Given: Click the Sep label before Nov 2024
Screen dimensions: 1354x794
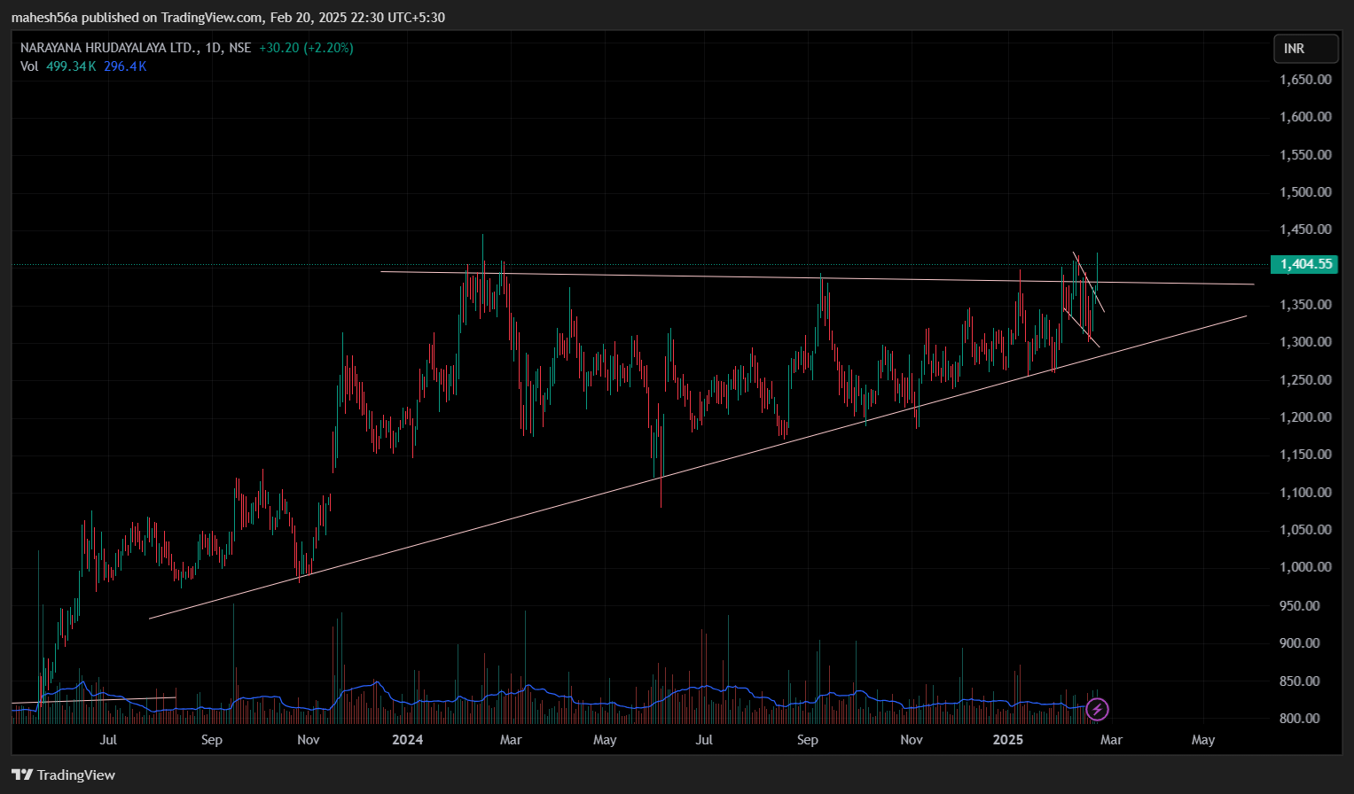Looking at the screenshot, I should pos(808,739).
